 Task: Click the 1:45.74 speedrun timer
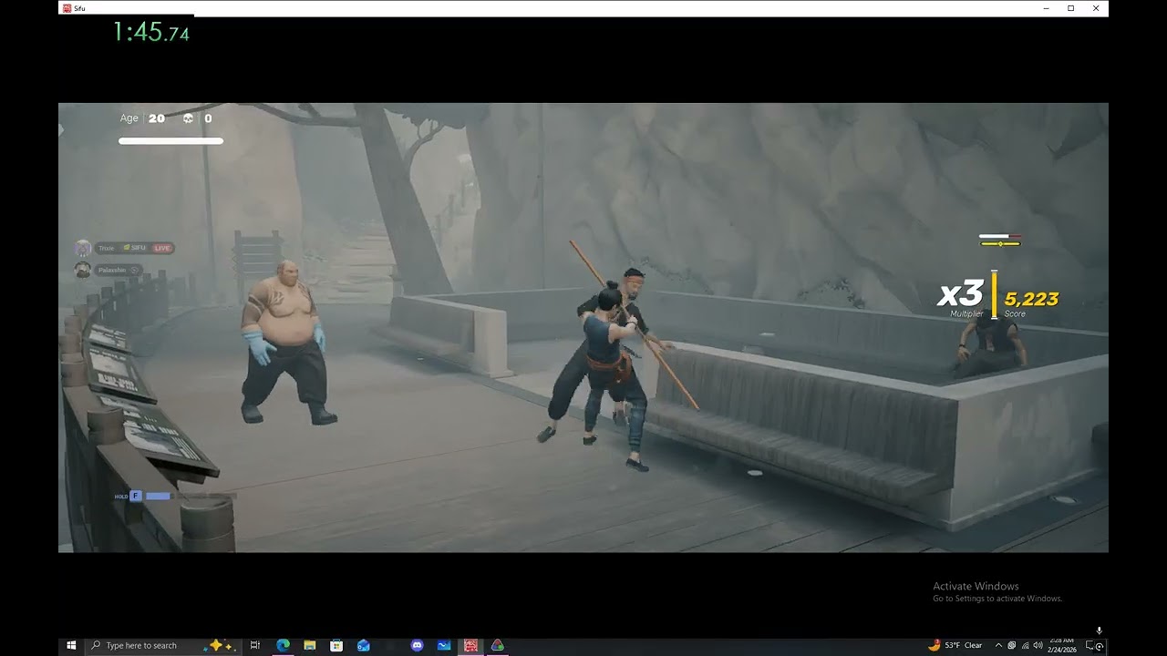tap(151, 32)
